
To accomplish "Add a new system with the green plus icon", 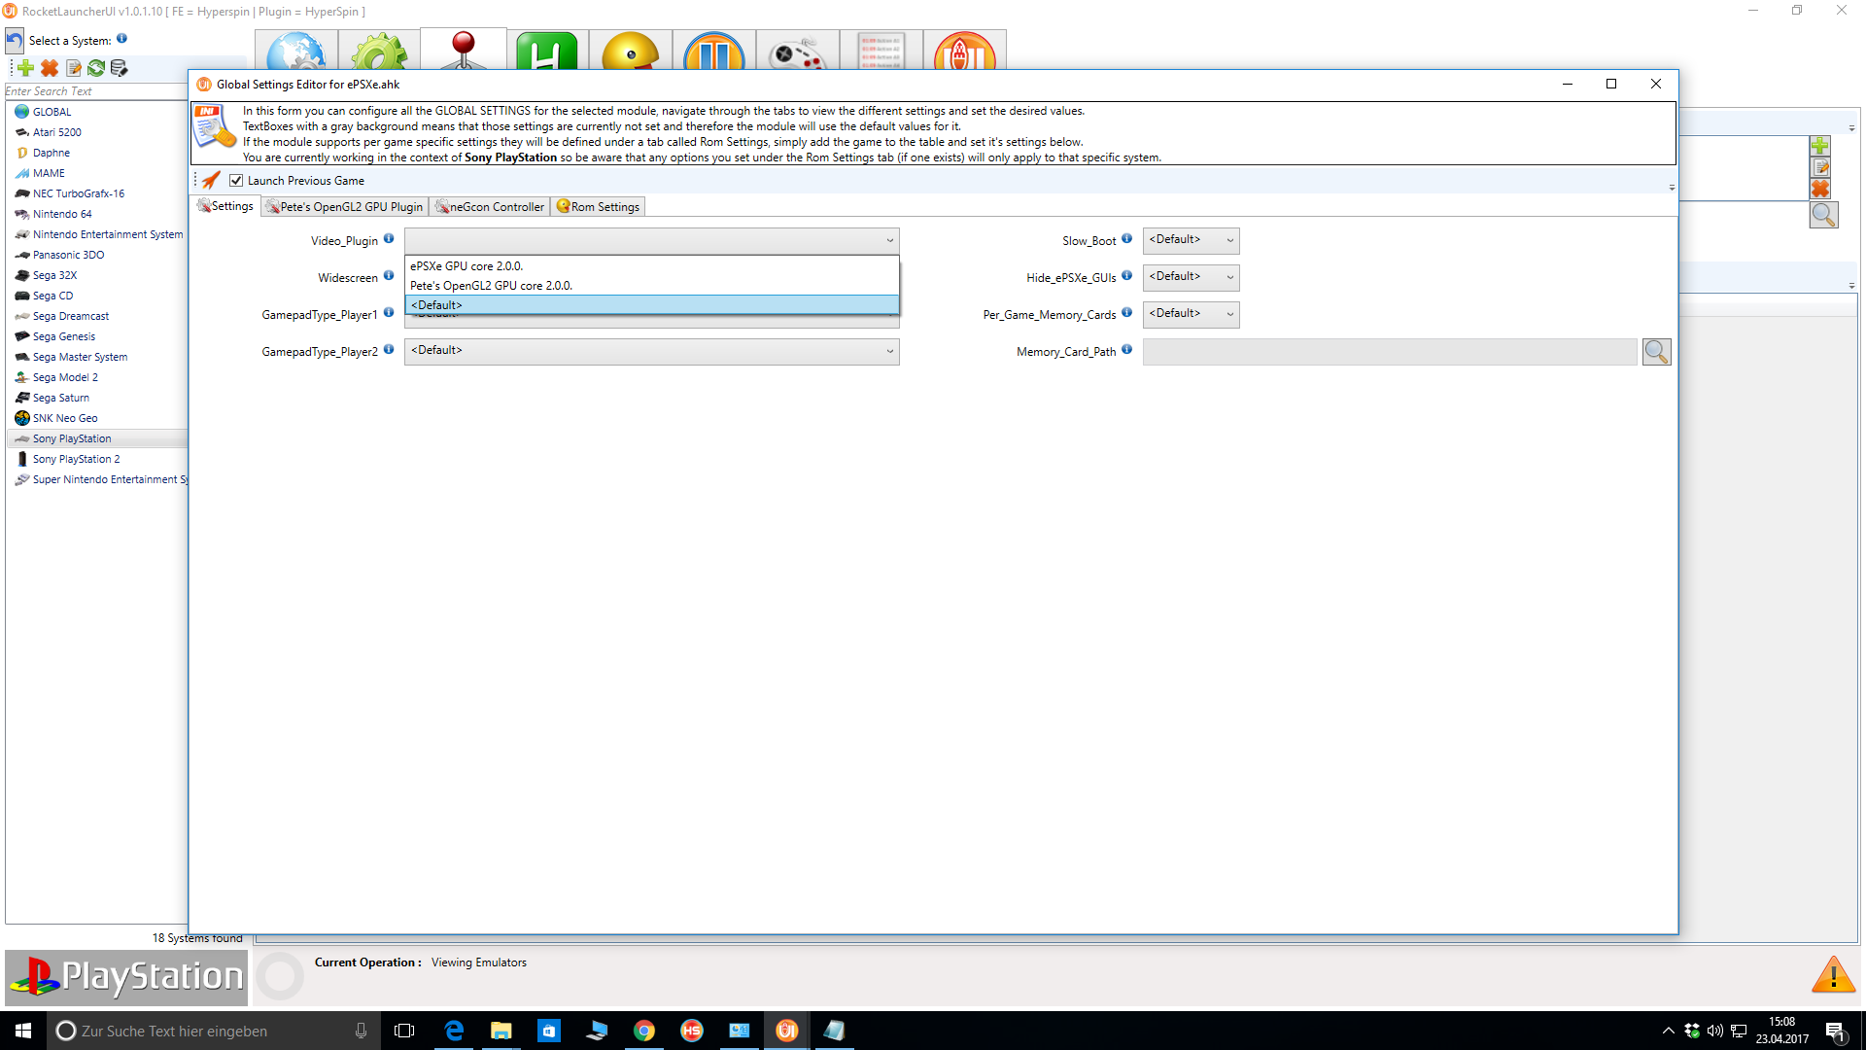I will [26, 68].
